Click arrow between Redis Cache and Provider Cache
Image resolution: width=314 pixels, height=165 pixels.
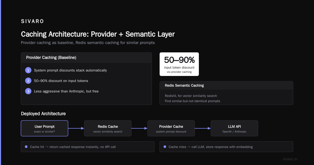click(x=139, y=128)
